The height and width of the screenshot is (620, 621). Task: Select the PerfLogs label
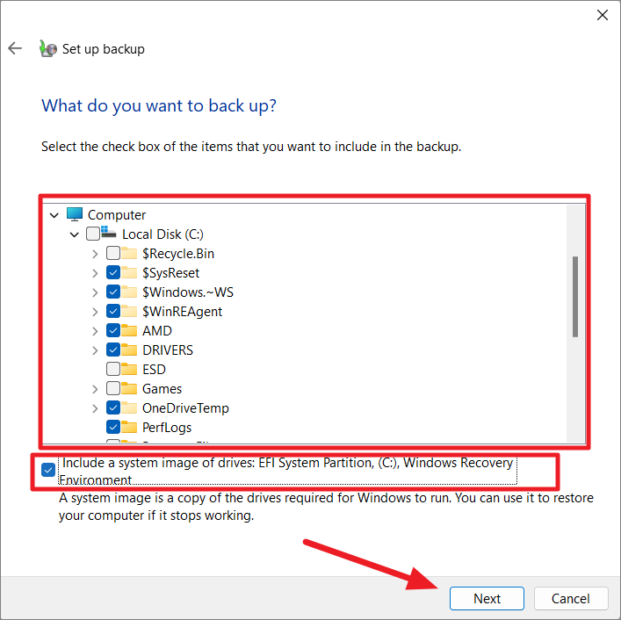167,428
